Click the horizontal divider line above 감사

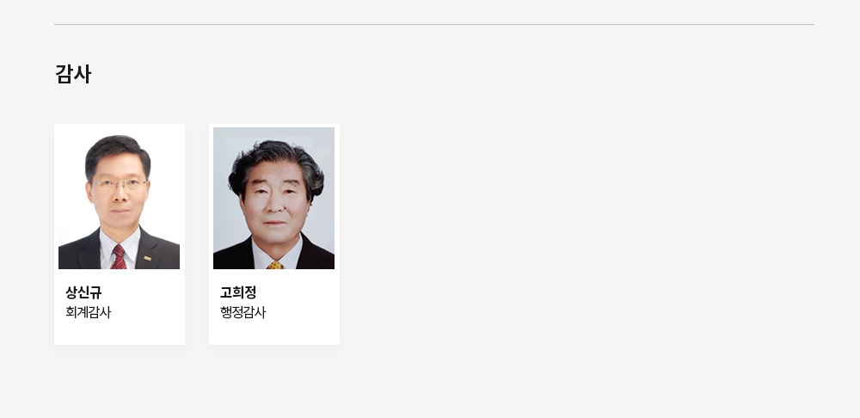coord(433,25)
